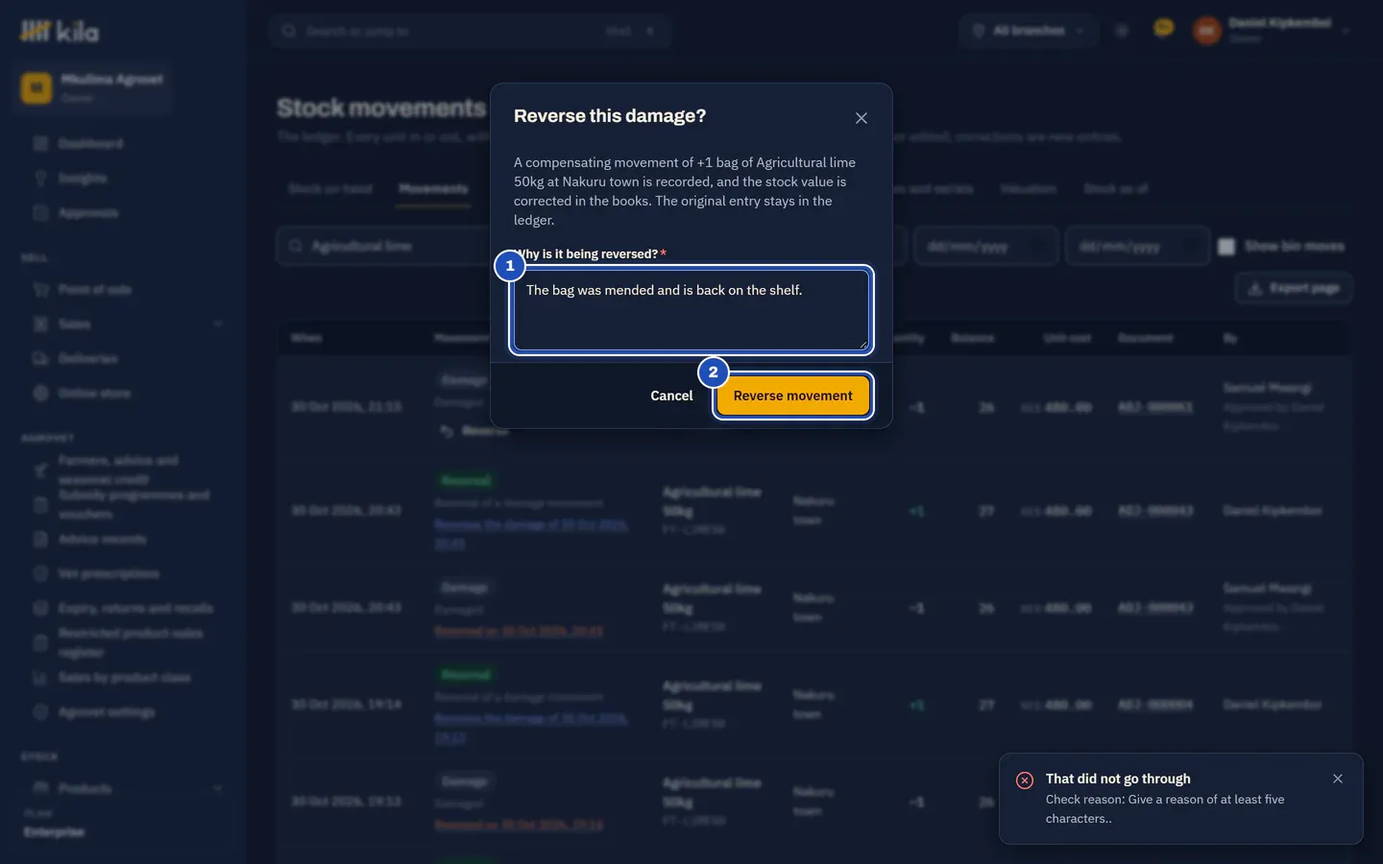Open the start date filter field

(x=986, y=247)
